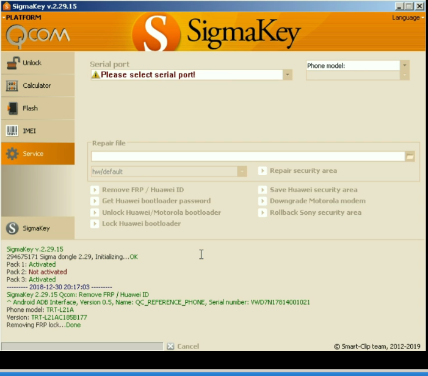The image size is (428, 376).
Task: Click the timestamp line 2018-12-30 20:17:03
Action: pos(59,287)
